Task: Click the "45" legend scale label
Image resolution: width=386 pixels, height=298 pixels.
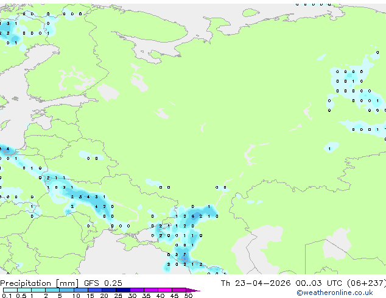Action: (174, 296)
